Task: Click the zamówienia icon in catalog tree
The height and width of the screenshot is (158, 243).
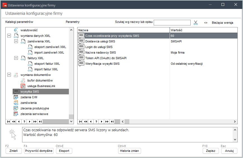Action: click(16, 103)
